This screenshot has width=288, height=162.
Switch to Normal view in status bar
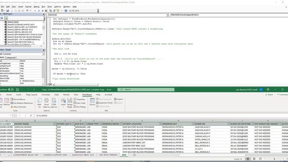(x=248, y=159)
